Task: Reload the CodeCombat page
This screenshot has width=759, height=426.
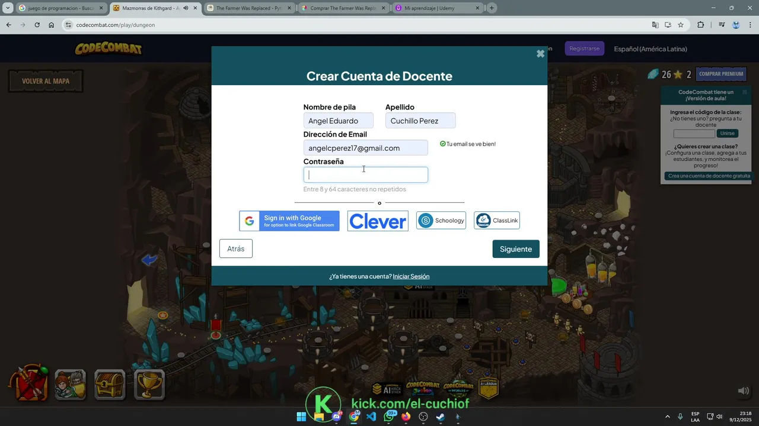Action: 37,25
